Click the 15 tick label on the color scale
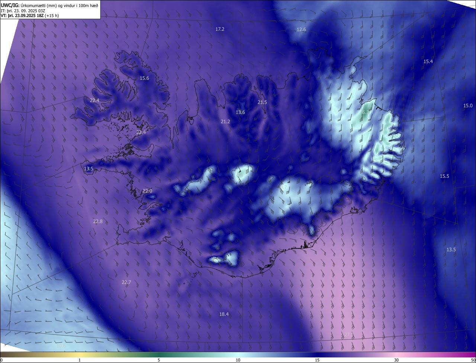 (x=317, y=360)
